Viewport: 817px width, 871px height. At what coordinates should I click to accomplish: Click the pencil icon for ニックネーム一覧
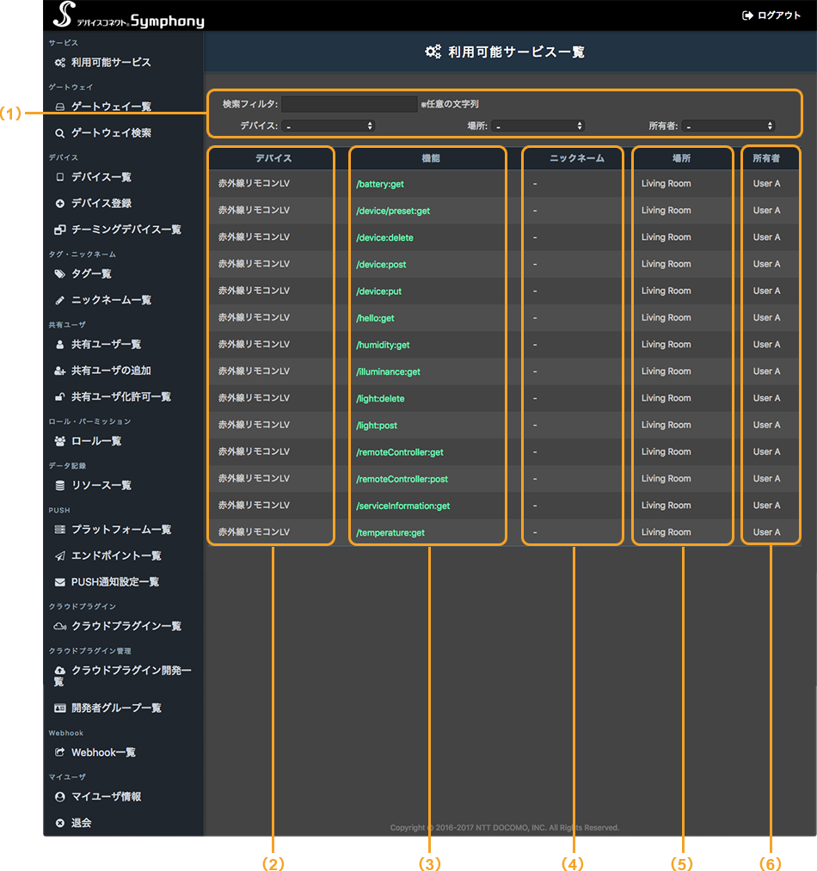click(59, 300)
